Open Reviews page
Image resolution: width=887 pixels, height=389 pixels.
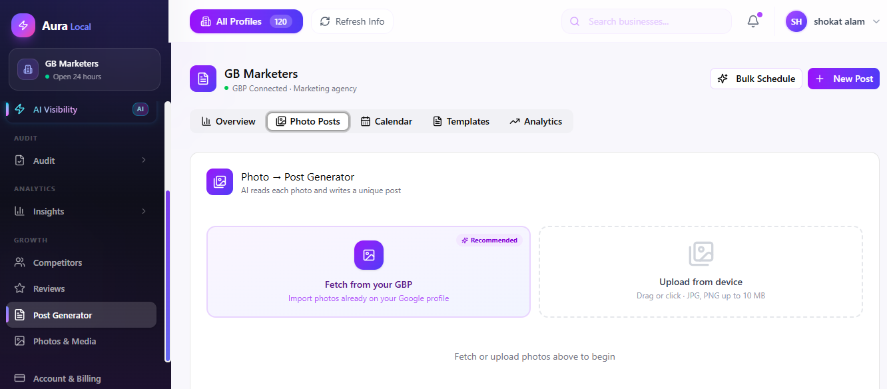82,288
